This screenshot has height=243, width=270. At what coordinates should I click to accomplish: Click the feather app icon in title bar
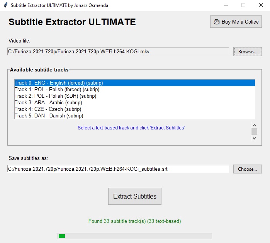[6, 5]
